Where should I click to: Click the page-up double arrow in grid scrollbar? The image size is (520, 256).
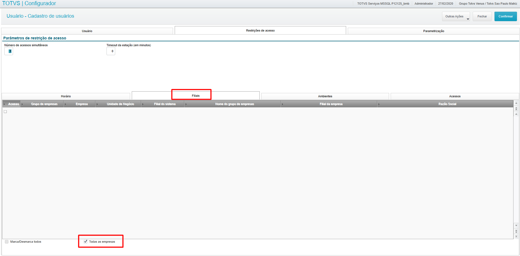coord(516,109)
